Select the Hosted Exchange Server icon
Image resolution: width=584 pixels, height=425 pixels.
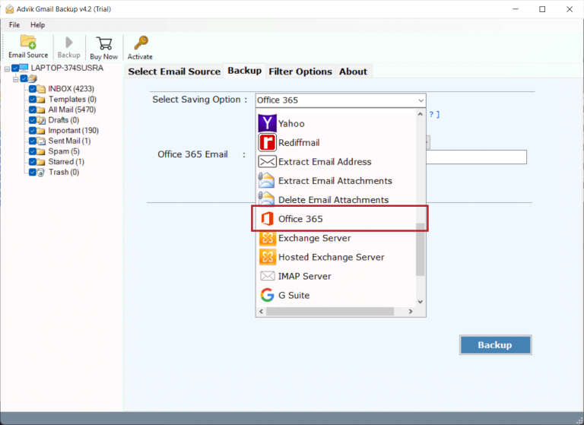pyautogui.click(x=268, y=257)
